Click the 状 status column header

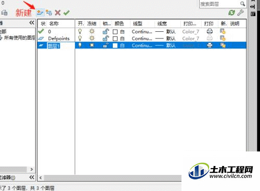tap(43, 23)
